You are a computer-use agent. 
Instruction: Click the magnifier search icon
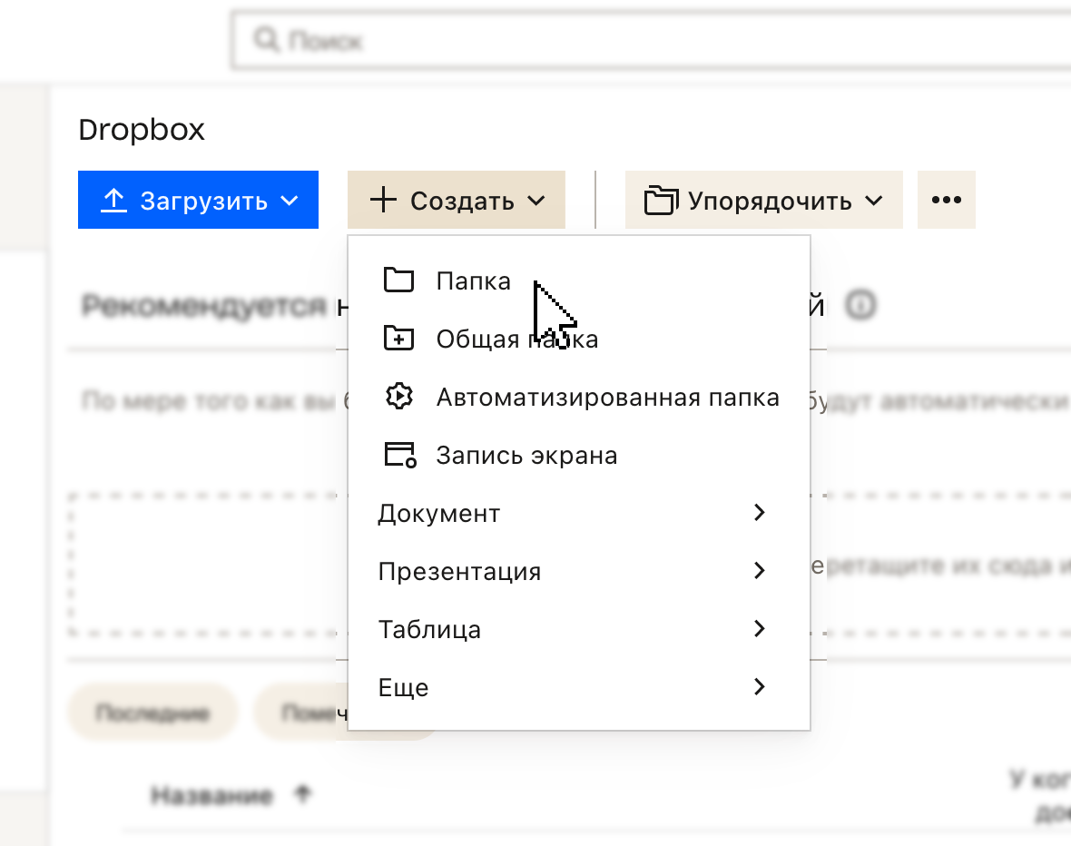click(x=266, y=40)
